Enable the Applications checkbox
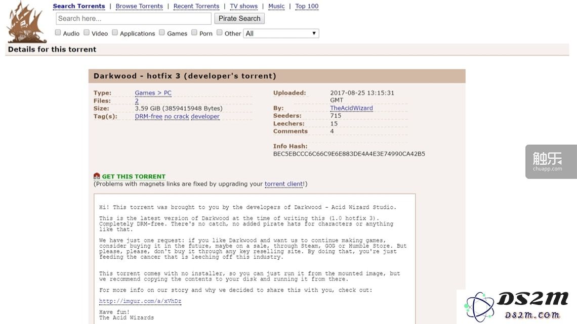577x324 pixels. point(115,33)
